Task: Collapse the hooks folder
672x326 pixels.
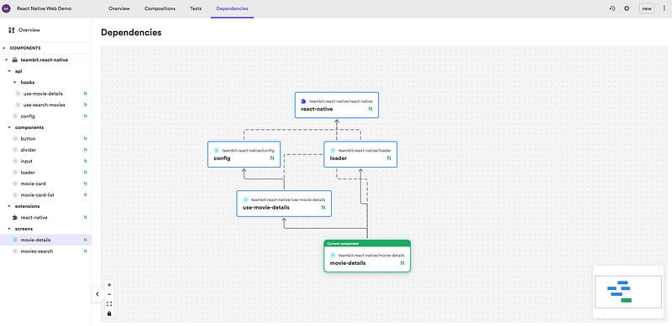Action: [14, 82]
